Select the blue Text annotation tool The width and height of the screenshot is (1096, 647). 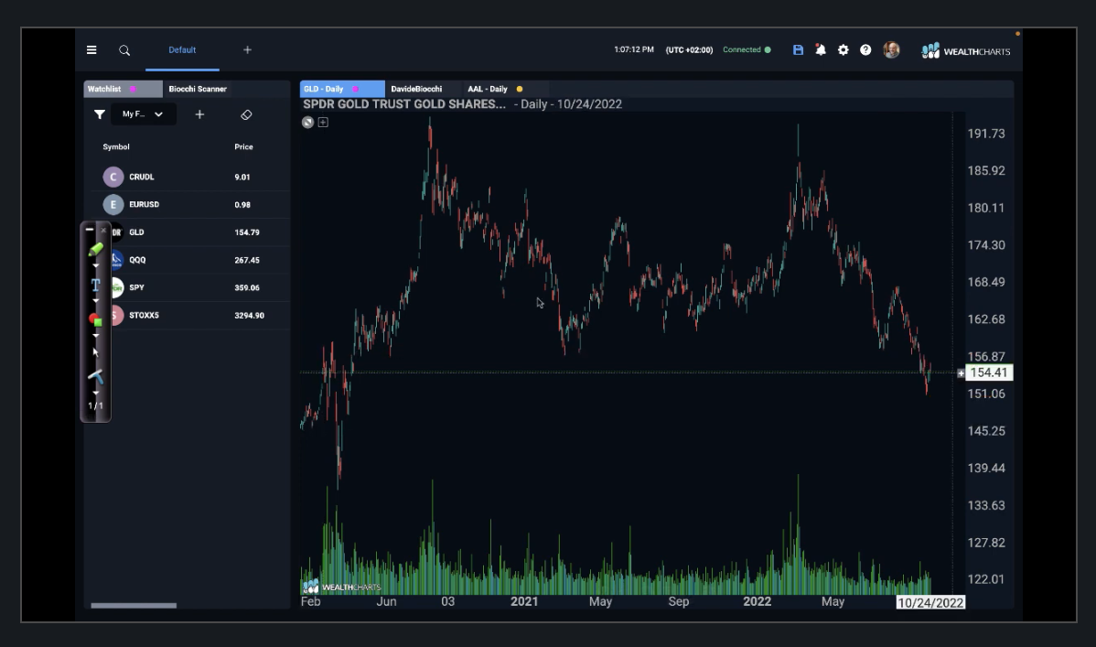[96, 285]
